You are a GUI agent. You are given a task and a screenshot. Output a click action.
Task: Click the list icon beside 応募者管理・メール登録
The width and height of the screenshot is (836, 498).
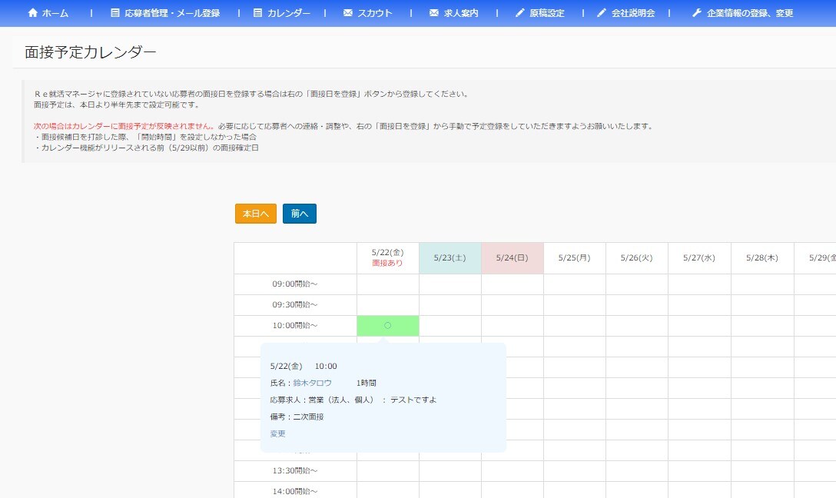click(x=115, y=13)
